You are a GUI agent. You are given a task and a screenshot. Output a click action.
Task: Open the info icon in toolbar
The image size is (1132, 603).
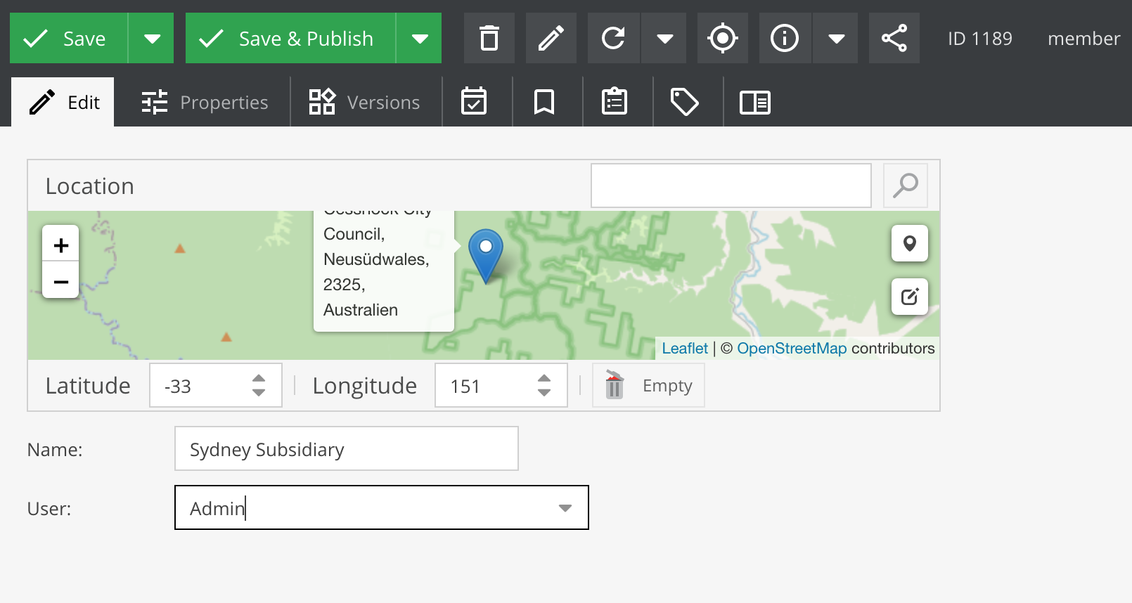point(785,38)
